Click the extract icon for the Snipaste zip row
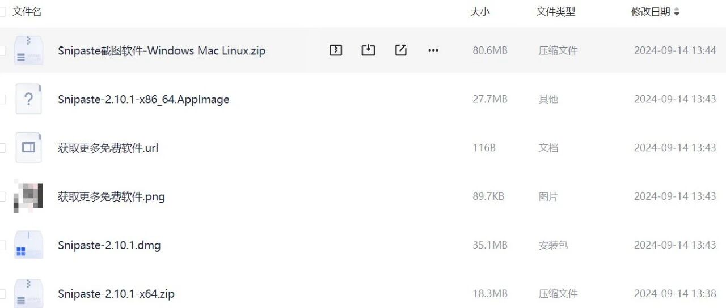 tap(336, 50)
